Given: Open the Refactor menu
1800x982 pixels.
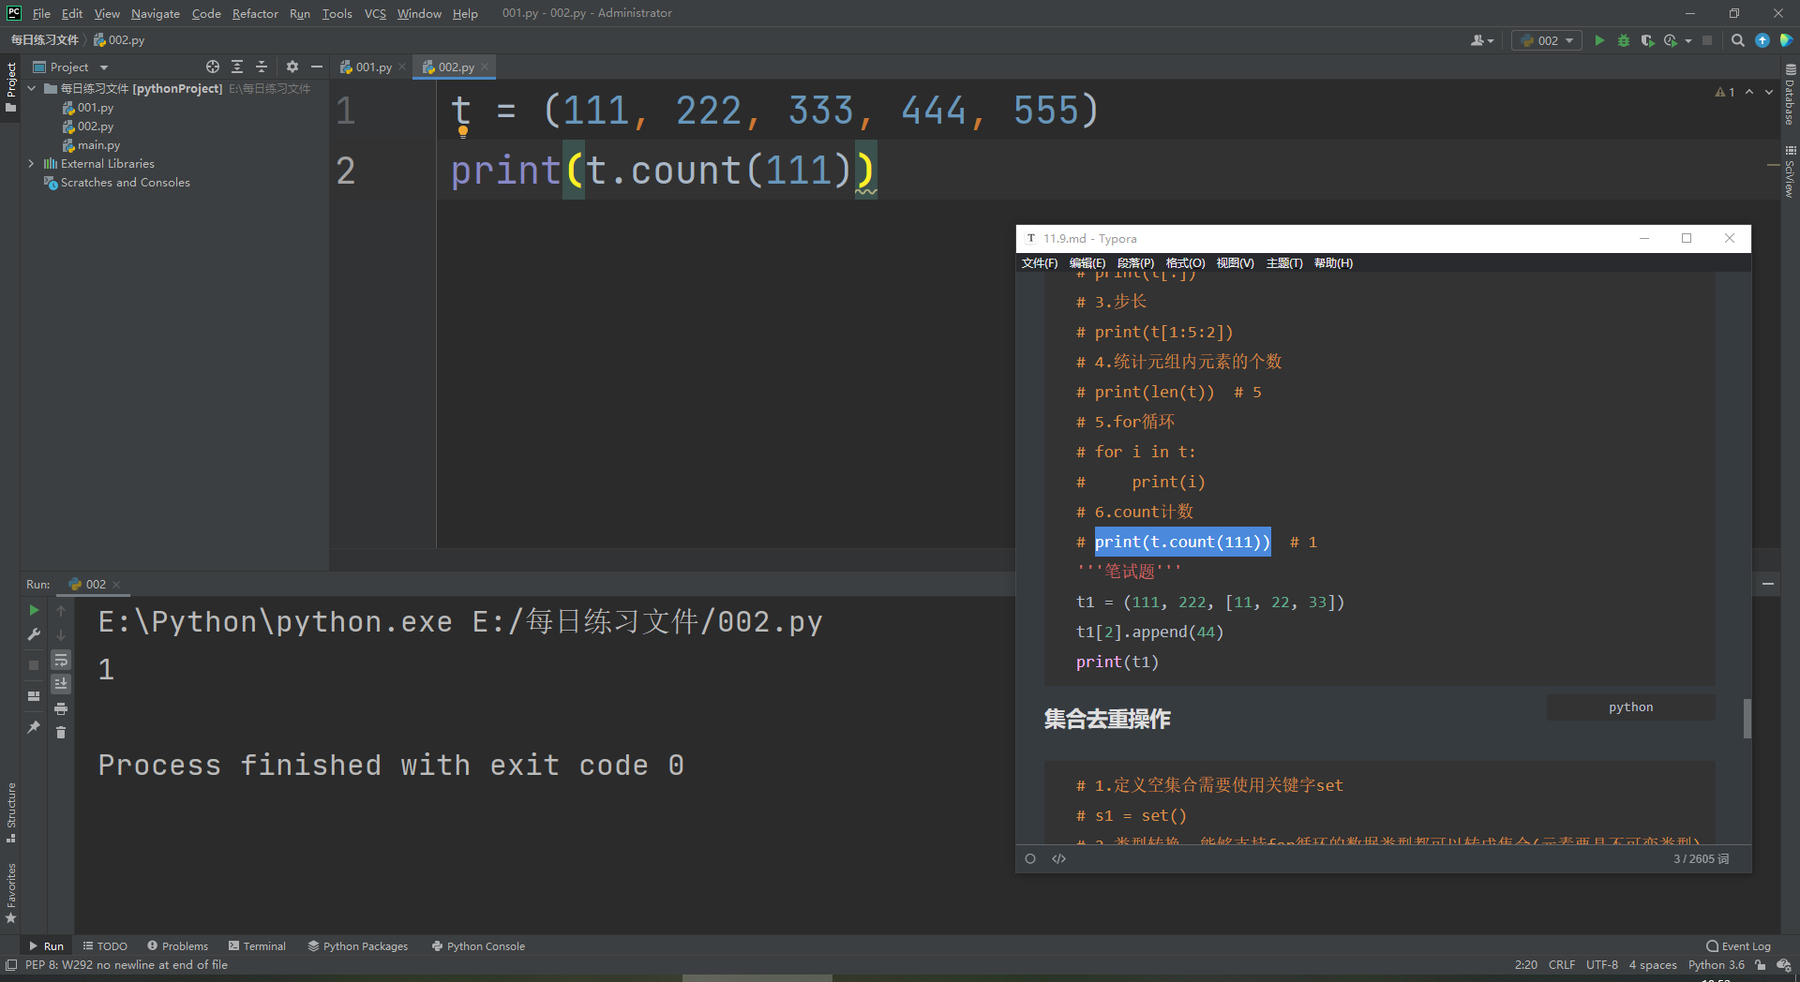Looking at the screenshot, I should 255,13.
